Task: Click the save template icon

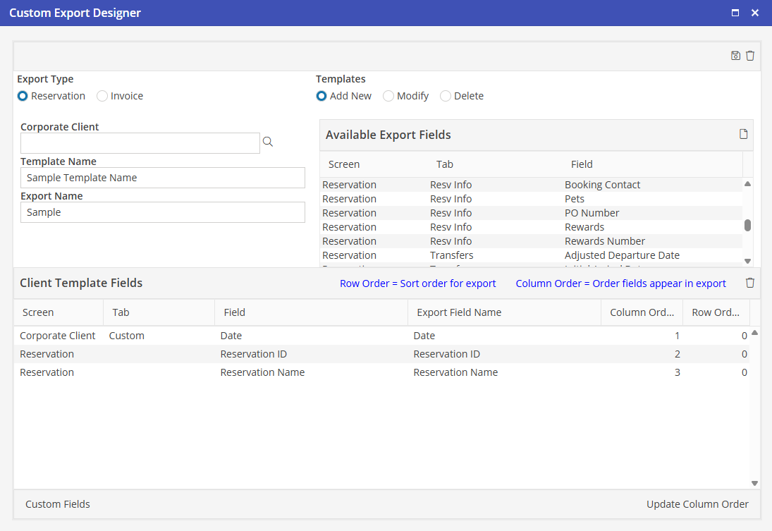Action: coord(735,56)
